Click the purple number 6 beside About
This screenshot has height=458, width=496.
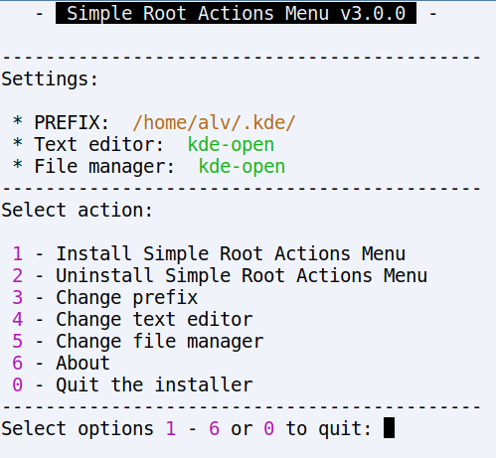pyautogui.click(x=18, y=364)
